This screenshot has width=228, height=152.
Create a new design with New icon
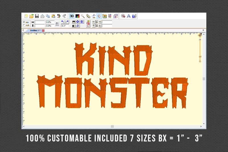[26, 16]
